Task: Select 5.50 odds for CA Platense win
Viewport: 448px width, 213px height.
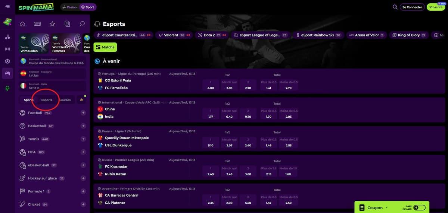Action: click(248, 200)
